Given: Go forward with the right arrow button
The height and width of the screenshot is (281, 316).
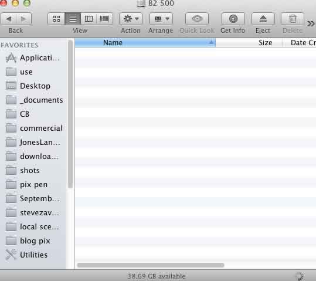Looking at the screenshot, I should (x=24, y=19).
